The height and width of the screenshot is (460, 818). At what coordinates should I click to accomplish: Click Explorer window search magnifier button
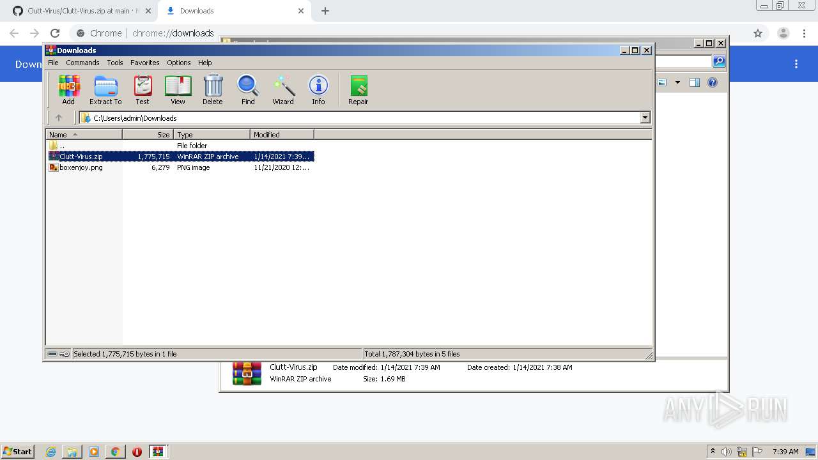[719, 61]
